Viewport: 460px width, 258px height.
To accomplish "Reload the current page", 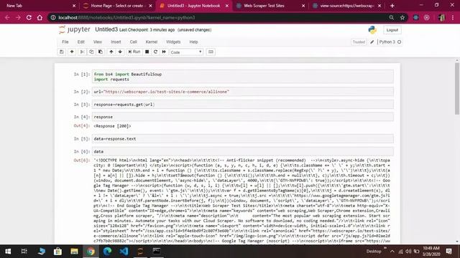I will tap(29, 17).
